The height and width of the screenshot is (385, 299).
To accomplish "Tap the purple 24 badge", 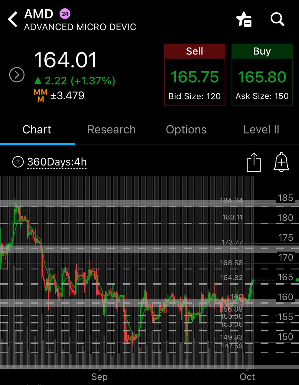I will [x=65, y=14].
